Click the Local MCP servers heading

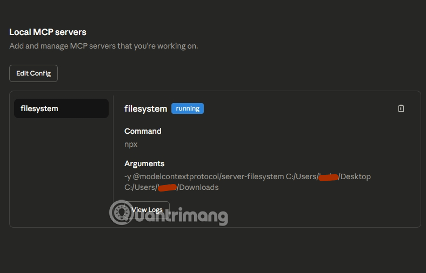[48, 32]
